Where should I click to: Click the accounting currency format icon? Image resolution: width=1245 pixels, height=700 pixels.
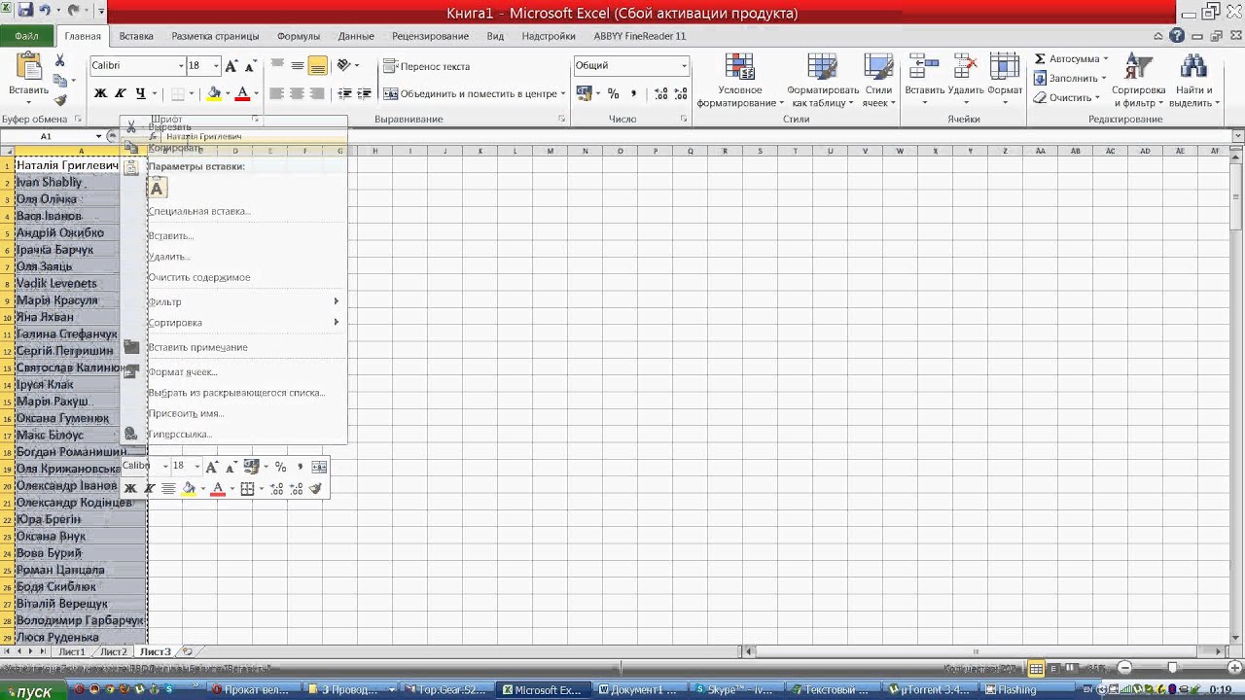(x=584, y=93)
